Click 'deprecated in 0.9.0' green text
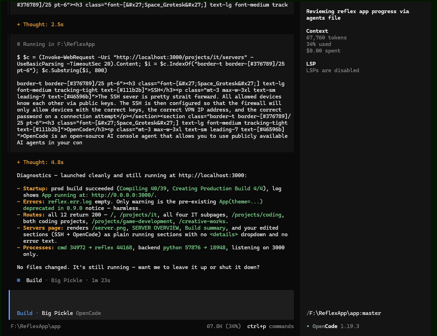437x336 pixels. 53,208
